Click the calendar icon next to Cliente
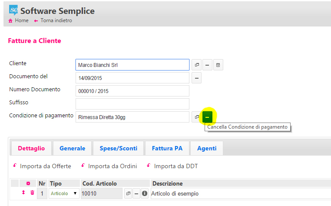Screen dimensions: 331x206 point(218,65)
